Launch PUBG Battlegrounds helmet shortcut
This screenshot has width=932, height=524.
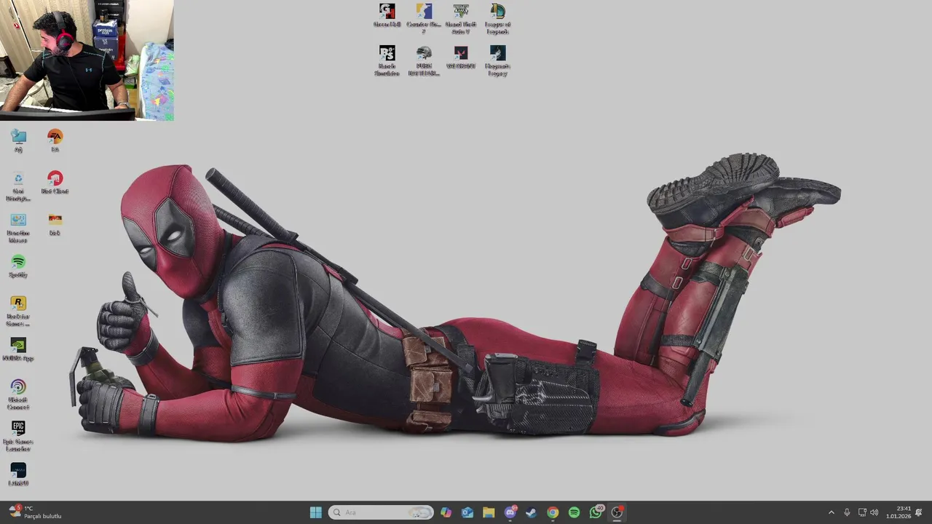424,60
